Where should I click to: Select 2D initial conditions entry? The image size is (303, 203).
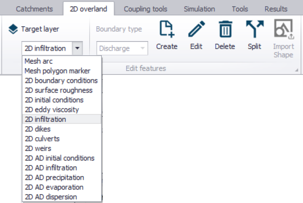(62, 100)
